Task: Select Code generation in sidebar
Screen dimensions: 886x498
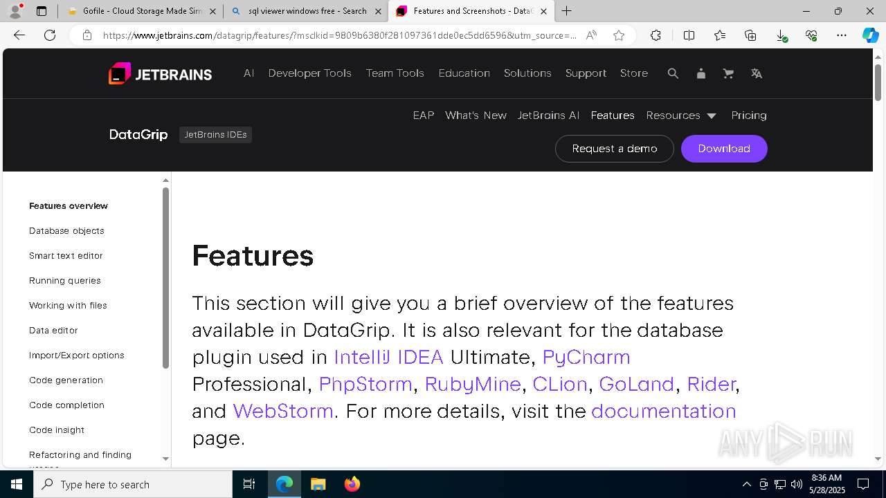Action: coord(66,380)
